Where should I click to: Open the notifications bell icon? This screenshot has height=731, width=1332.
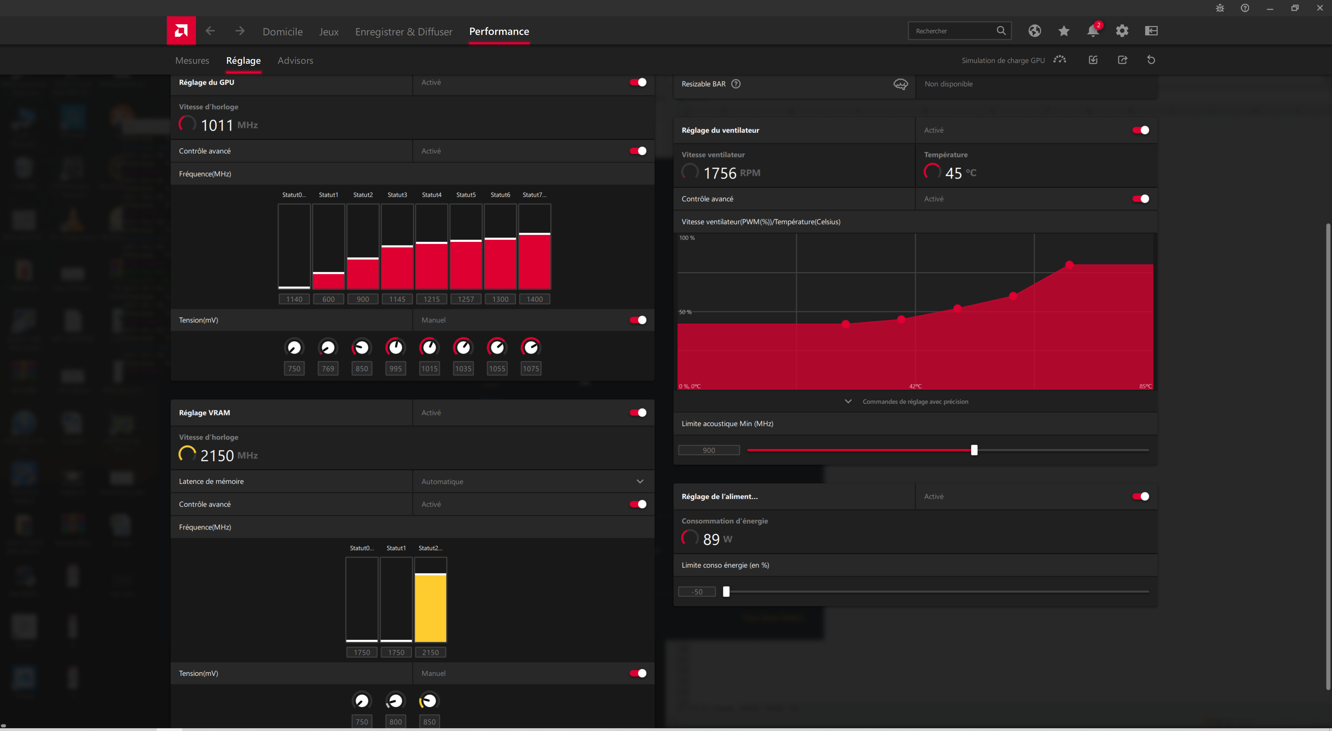pyautogui.click(x=1092, y=31)
